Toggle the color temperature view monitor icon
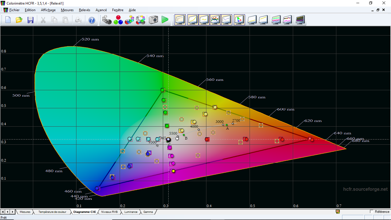Image resolution: width=391 pixels, height=220 pixels. click(226, 20)
